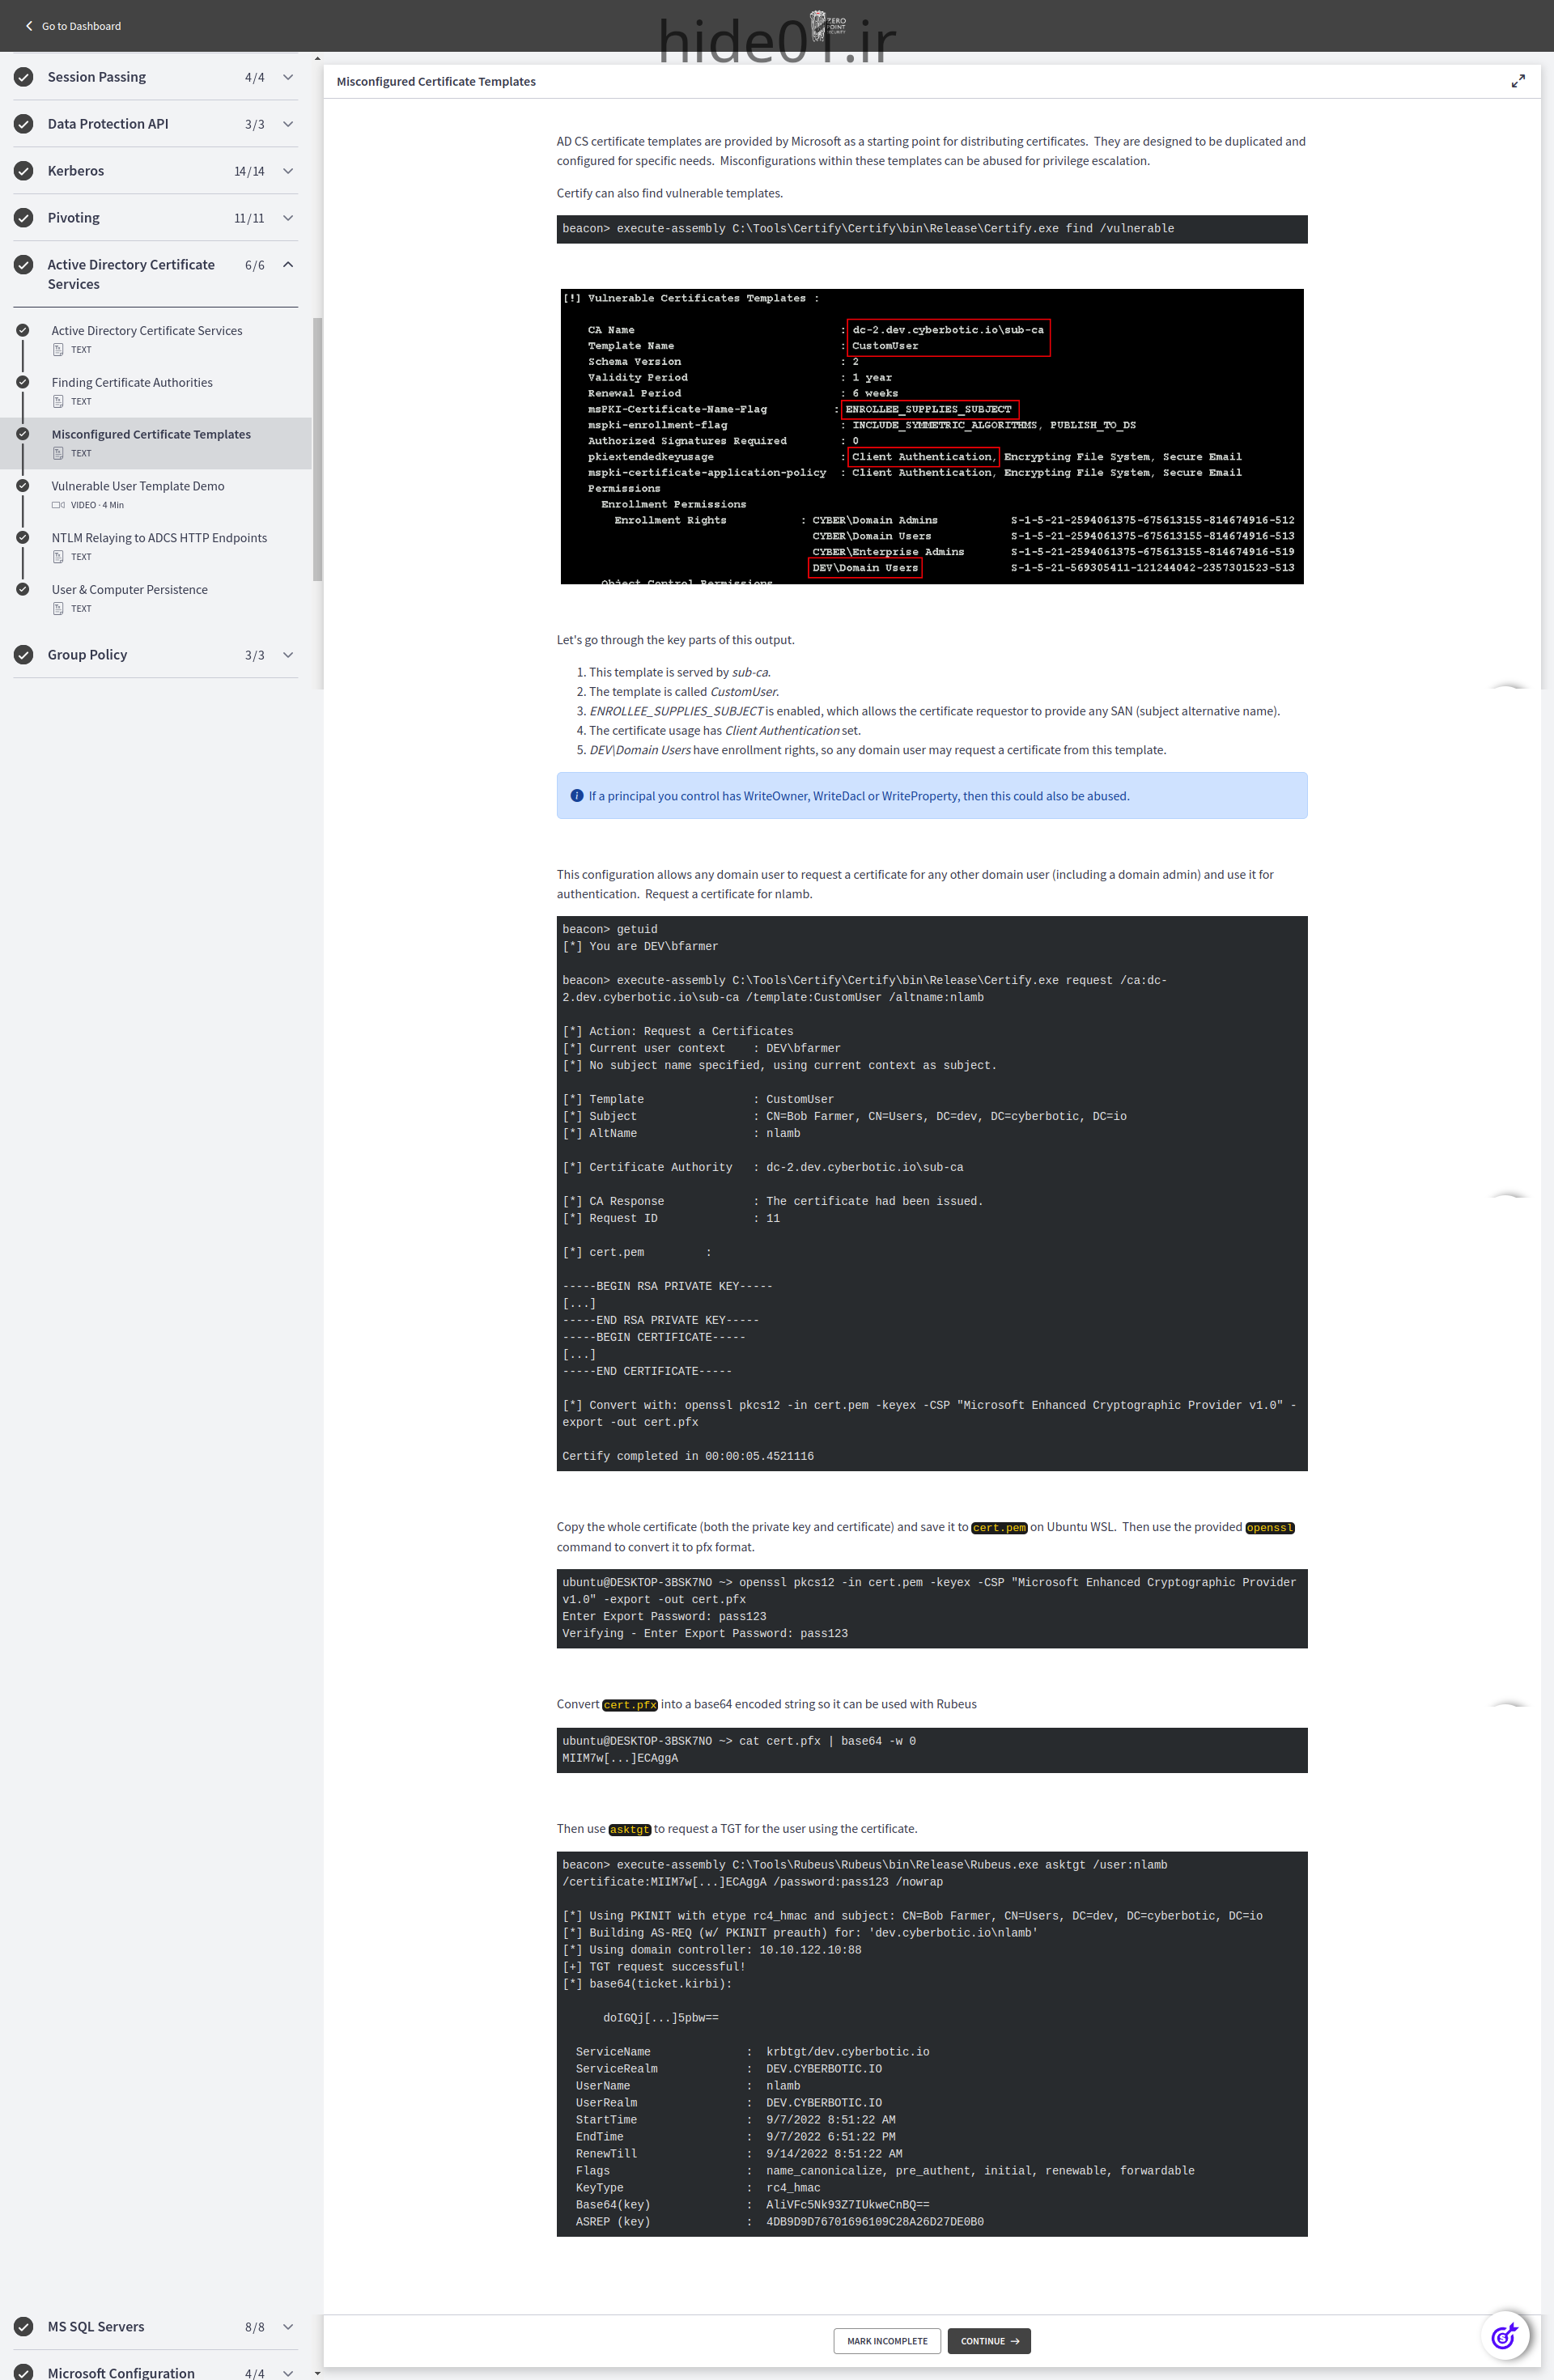The height and width of the screenshot is (2380, 1554).
Task: Click the Zero Point Security logo
Action: [828, 26]
